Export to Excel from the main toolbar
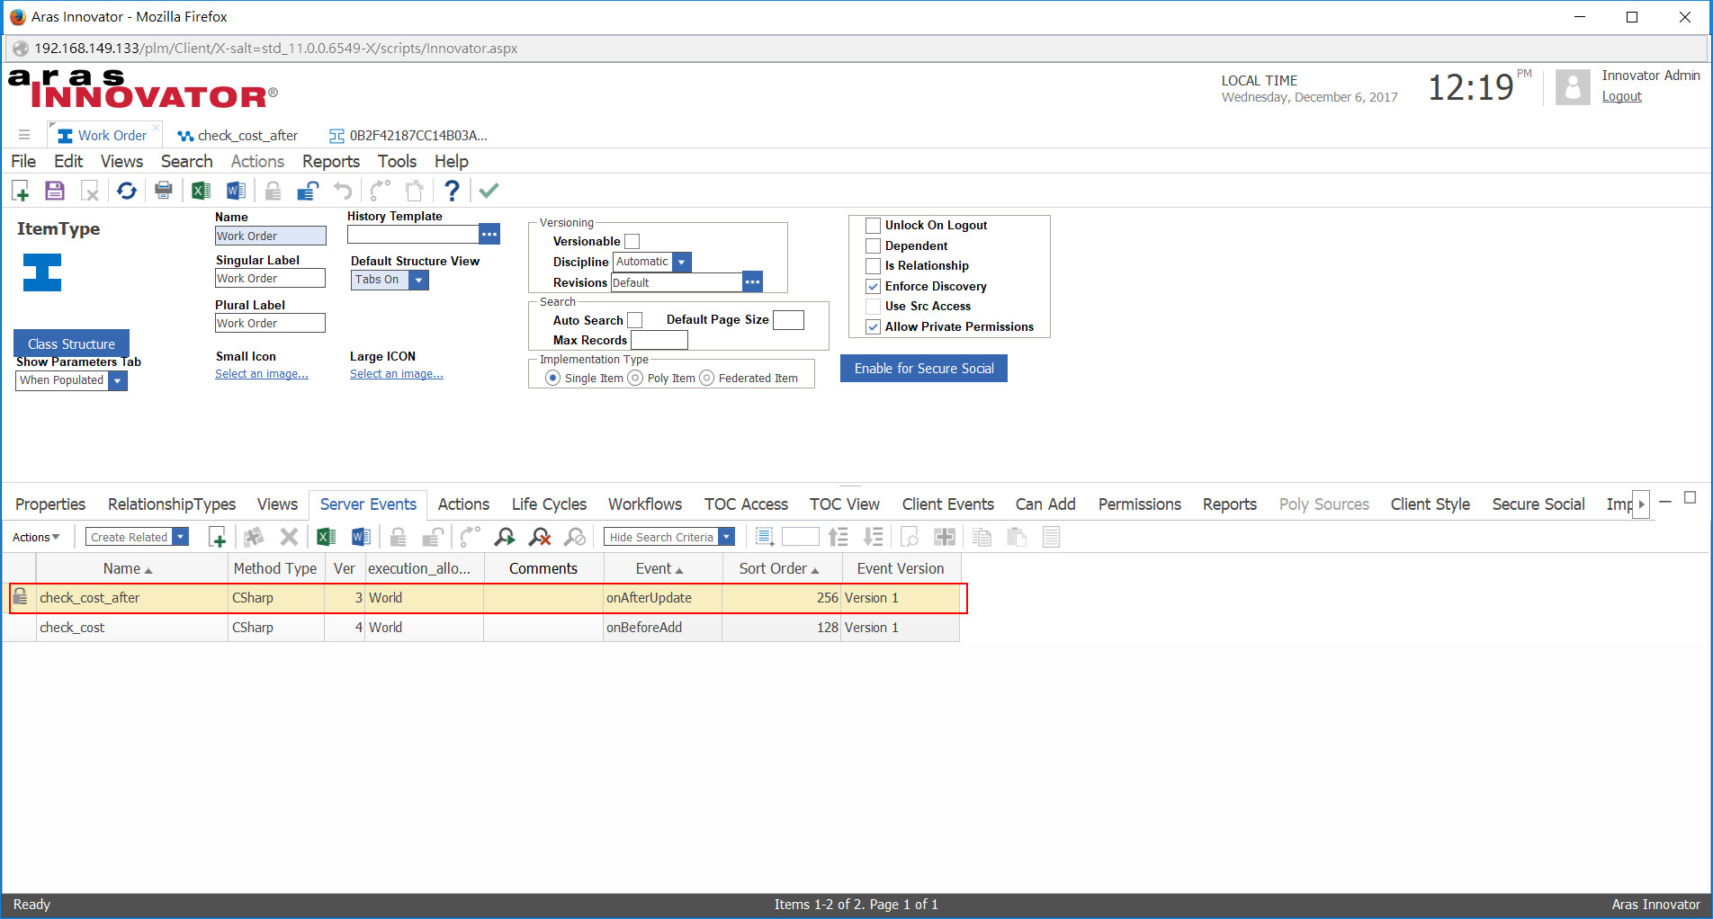This screenshot has width=1713, height=919. coord(201,191)
